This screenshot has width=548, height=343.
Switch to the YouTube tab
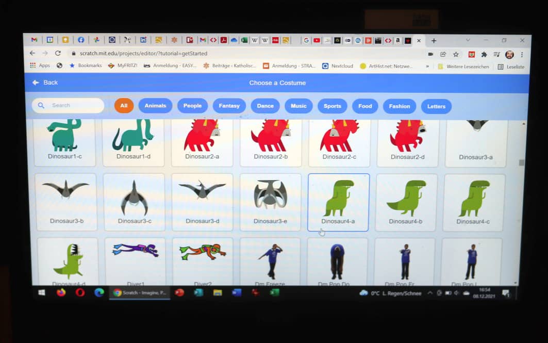(x=317, y=40)
